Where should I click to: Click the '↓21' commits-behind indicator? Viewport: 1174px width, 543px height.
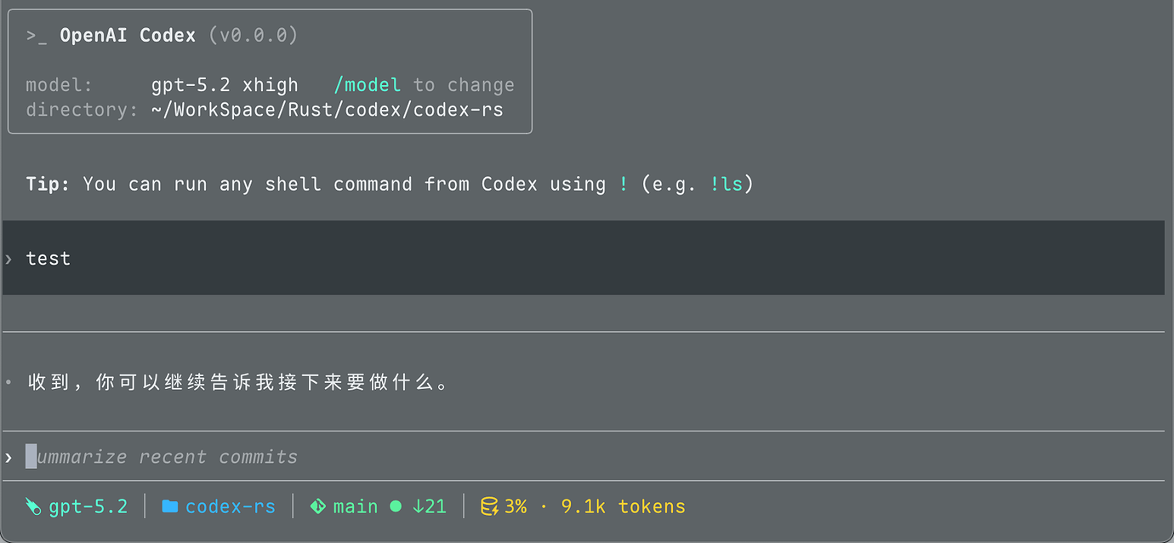(430, 507)
